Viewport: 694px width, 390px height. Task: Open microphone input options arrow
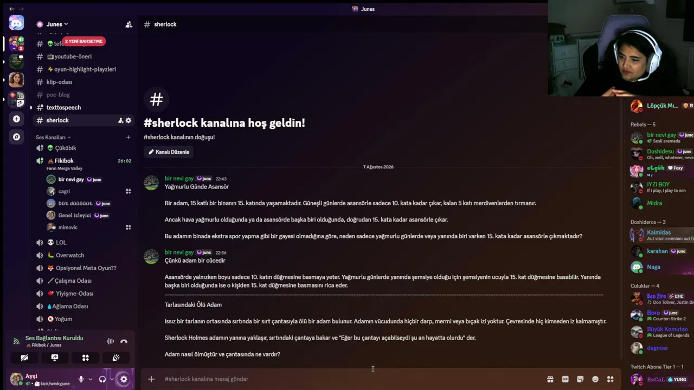(x=90, y=379)
